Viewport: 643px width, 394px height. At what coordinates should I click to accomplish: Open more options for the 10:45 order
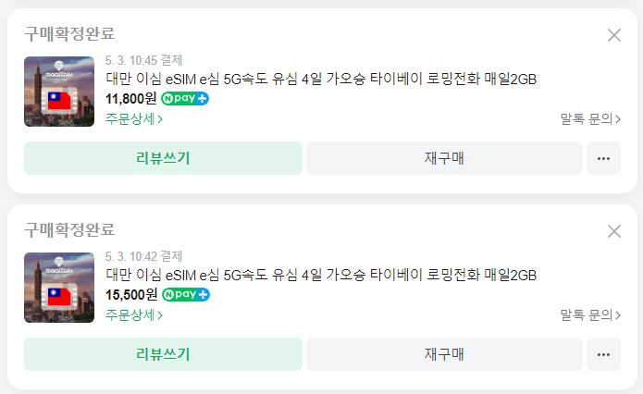[x=603, y=158]
